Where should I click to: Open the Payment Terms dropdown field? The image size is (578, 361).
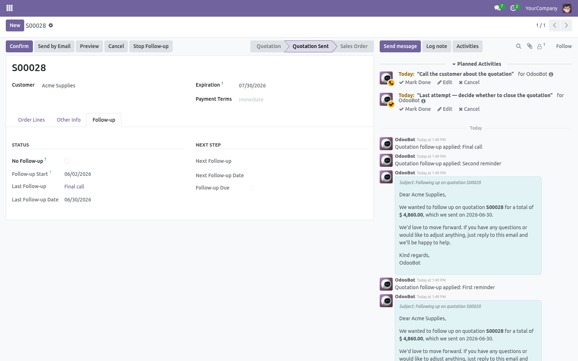tap(303, 100)
